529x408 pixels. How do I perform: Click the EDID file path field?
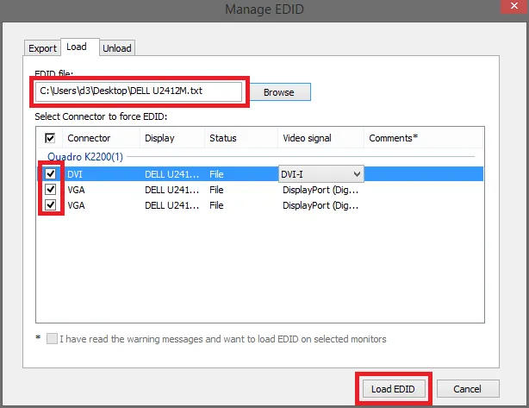[140, 91]
